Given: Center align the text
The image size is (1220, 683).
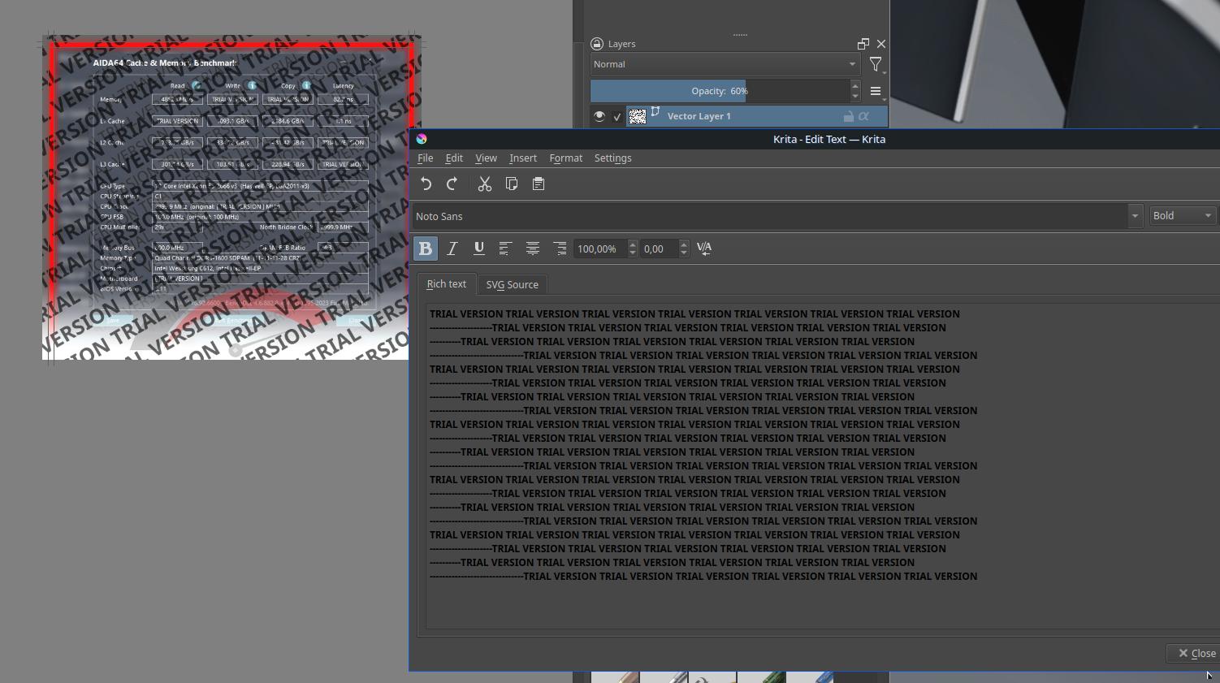Looking at the screenshot, I should coord(533,249).
